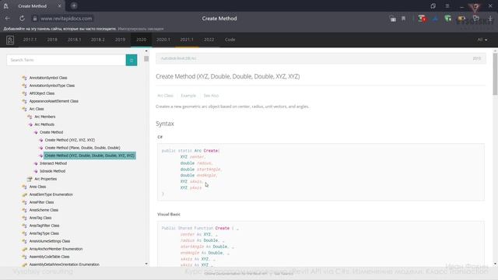Open the All filter dropdown
Screen dimensions: 498x280
[x=482, y=40]
